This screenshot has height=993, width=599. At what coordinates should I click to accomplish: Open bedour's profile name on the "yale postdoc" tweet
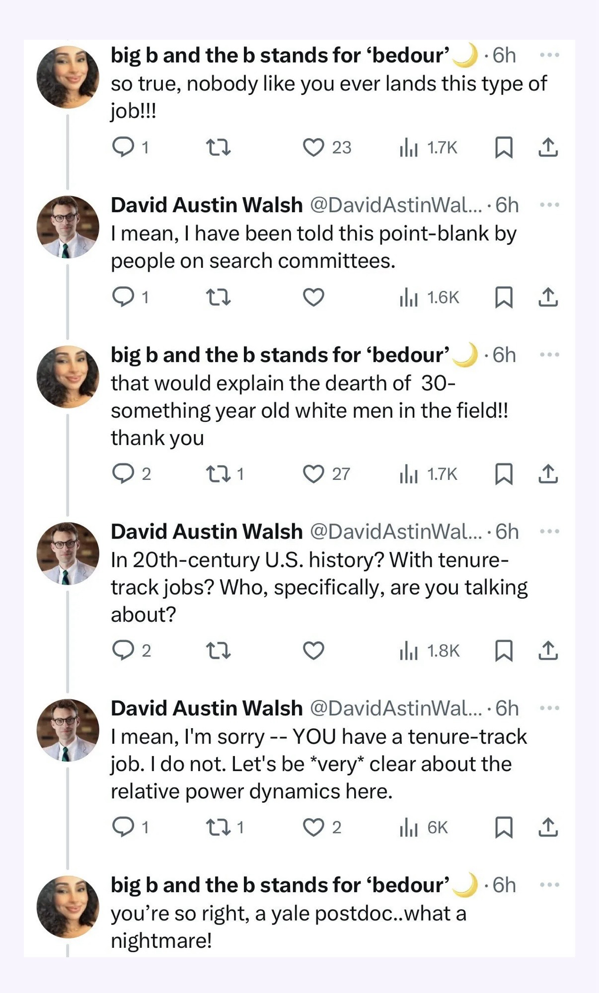click(x=280, y=885)
